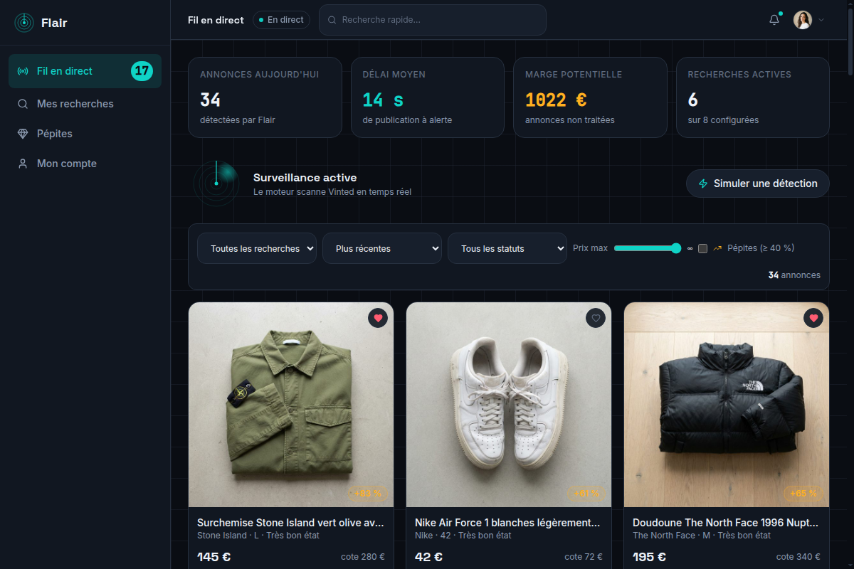Image resolution: width=854 pixels, height=569 pixels.
Task: Open Toutes les recherches dropdown
Action: click(x=257, y=249)
